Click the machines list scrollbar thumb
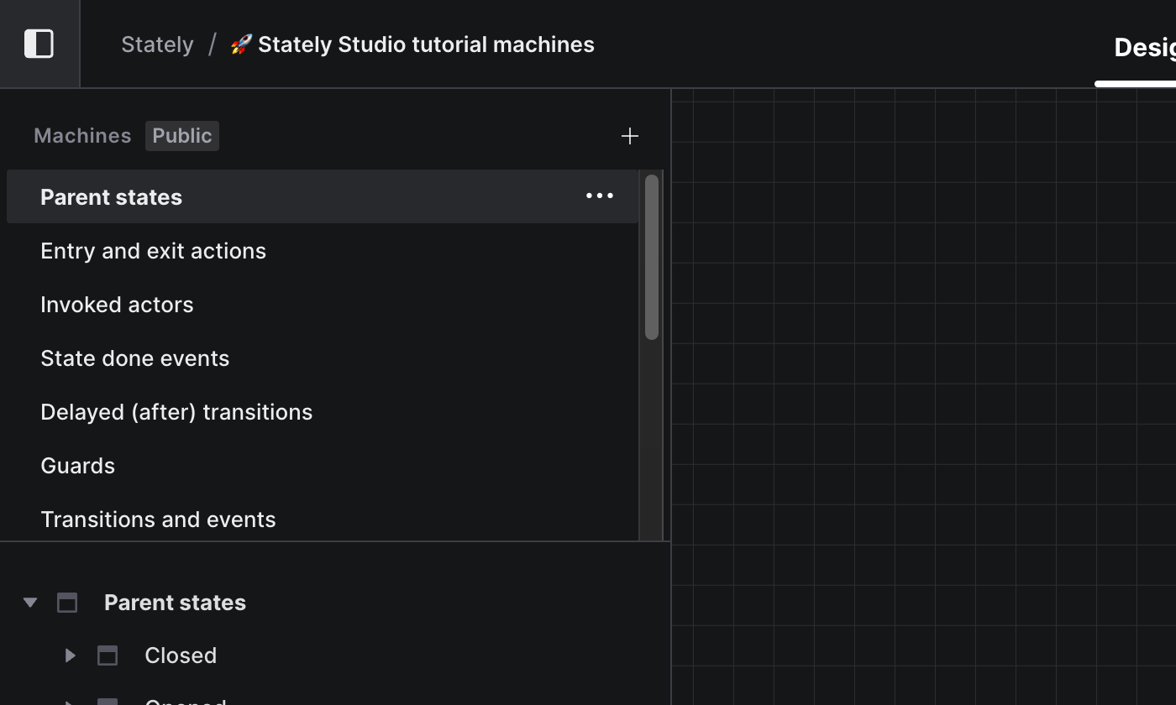 pyautogui.click(x=651, y=257)
